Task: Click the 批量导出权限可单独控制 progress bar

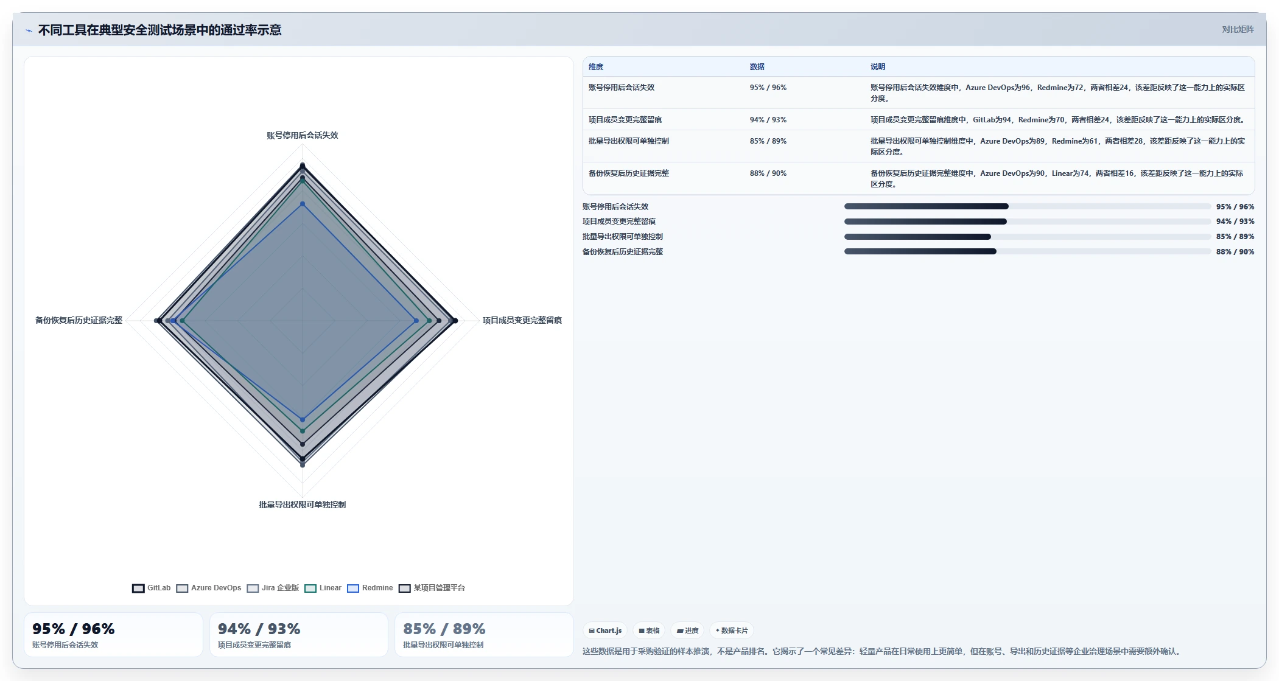Action: [x=1028, y=237]
